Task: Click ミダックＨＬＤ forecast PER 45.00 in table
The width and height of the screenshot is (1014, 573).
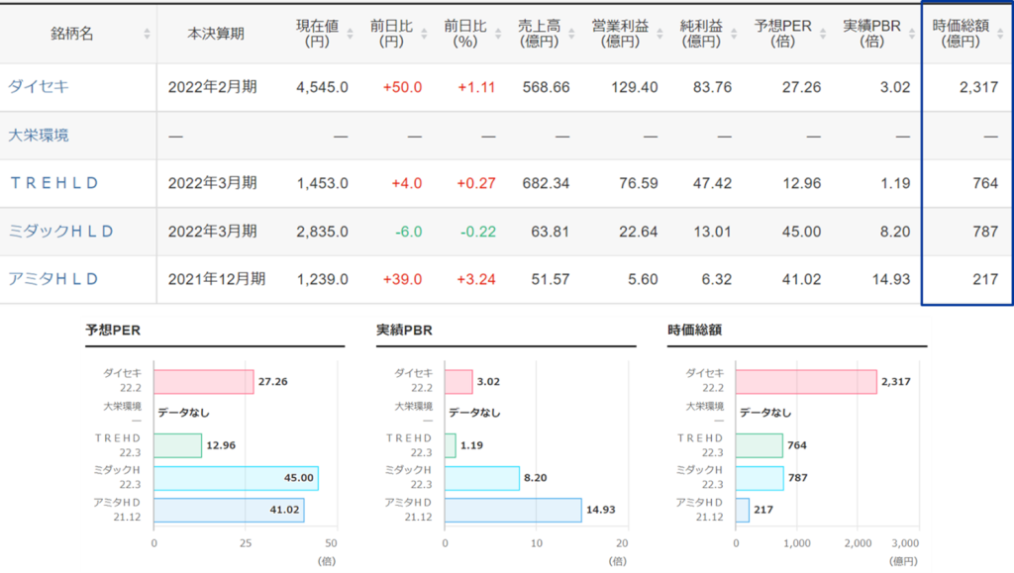Action: [801, 232]
